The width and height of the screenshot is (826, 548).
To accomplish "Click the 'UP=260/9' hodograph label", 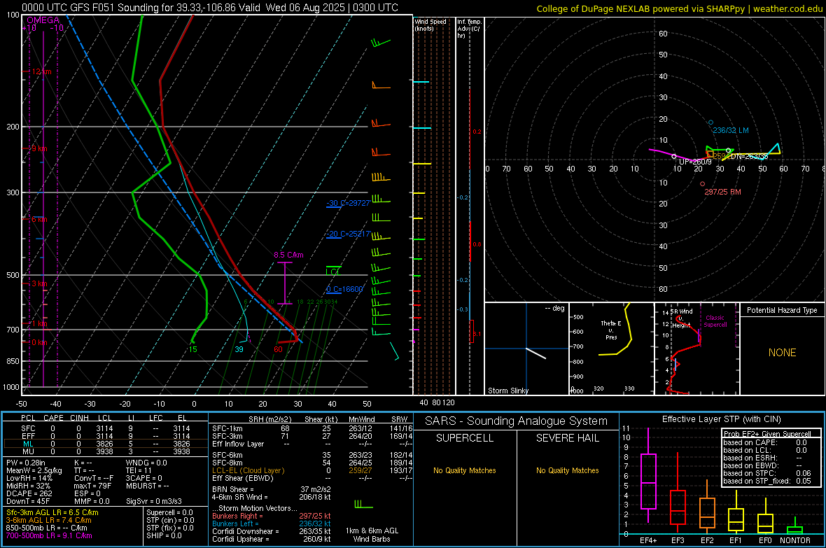I will tap(695, 162).
